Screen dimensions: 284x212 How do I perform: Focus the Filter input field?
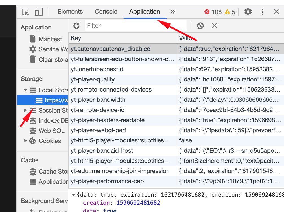coord(136,25)
